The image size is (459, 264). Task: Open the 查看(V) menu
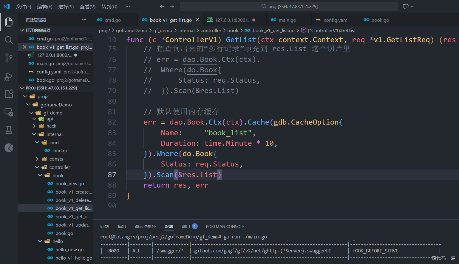click(87, 7)
